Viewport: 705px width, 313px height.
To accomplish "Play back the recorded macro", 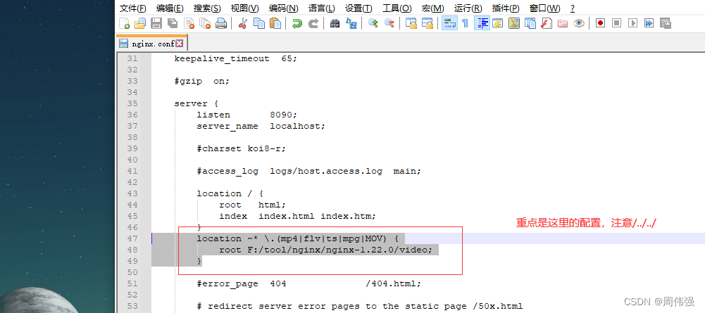I will [632, 23].
